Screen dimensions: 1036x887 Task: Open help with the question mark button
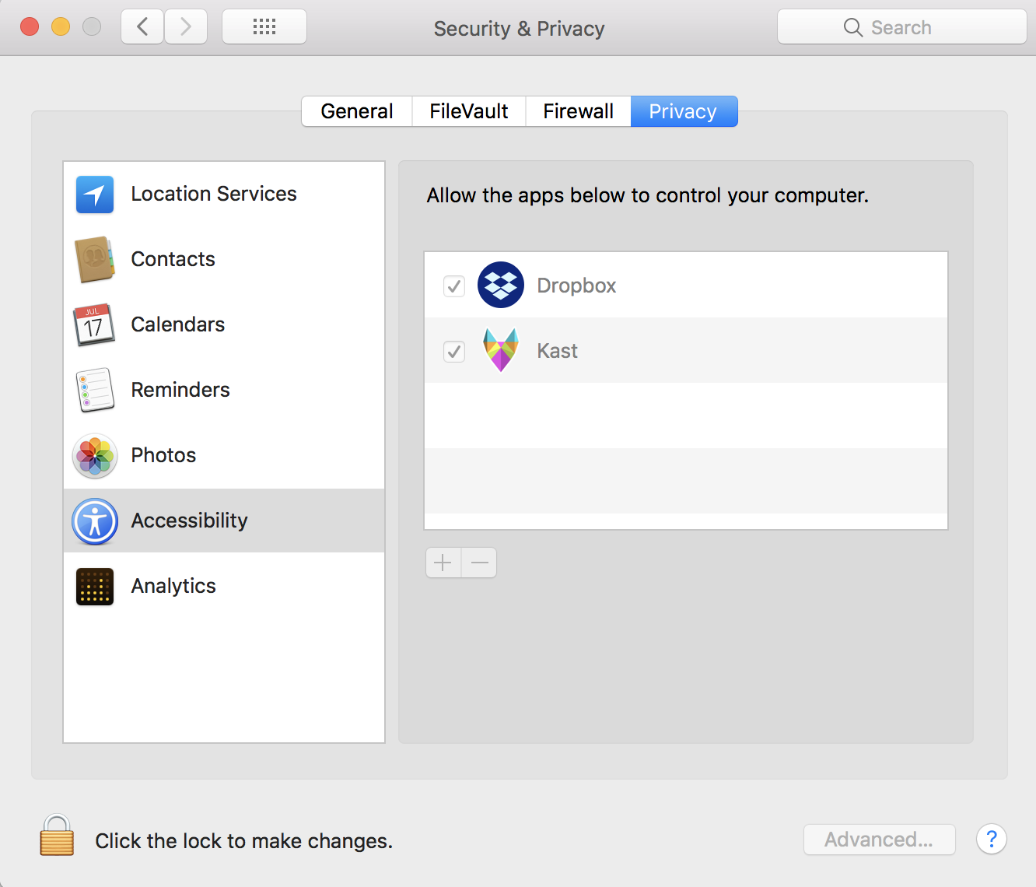coord(992,840)
